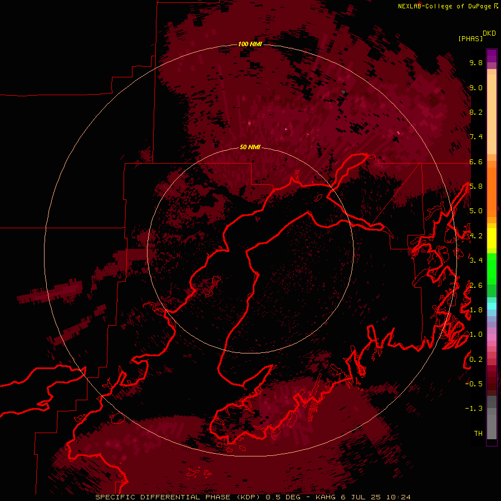Click the 1.0 value on the scale
Screen dimensions: 501x501
(x=476, y=335)
